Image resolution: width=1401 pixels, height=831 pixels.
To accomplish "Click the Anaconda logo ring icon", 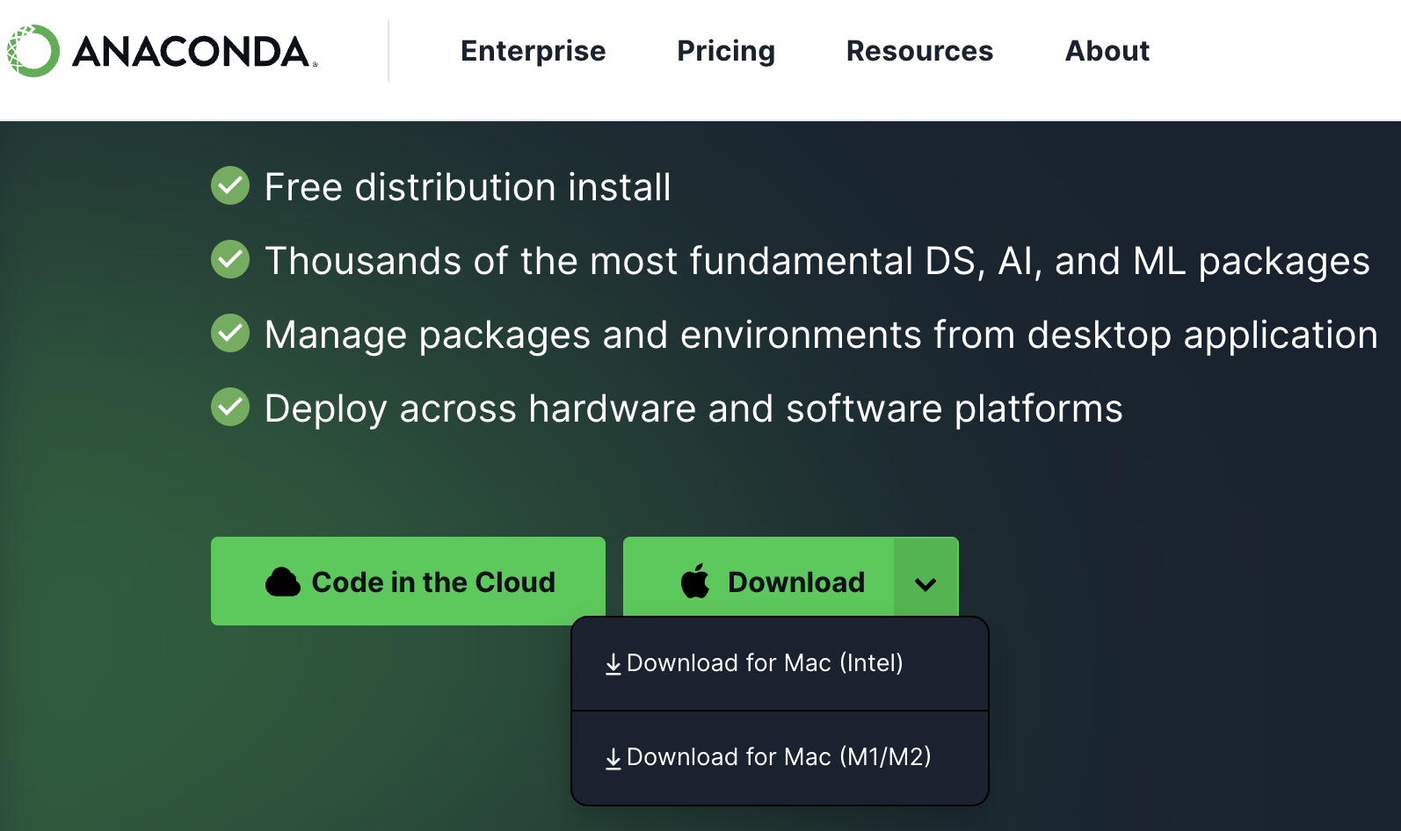I will 33,51.
